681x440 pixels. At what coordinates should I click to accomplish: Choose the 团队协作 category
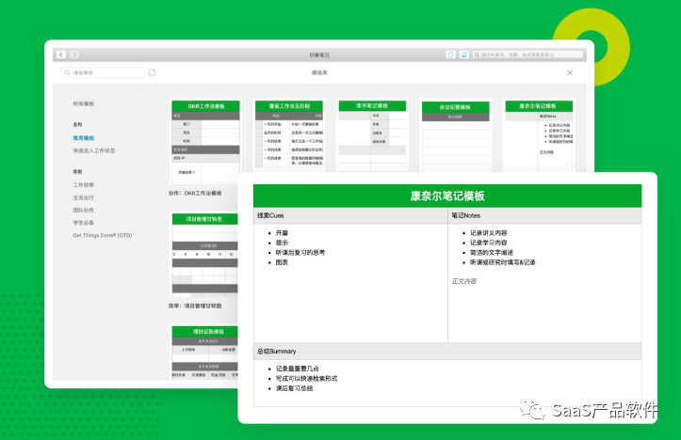[84, 210]
